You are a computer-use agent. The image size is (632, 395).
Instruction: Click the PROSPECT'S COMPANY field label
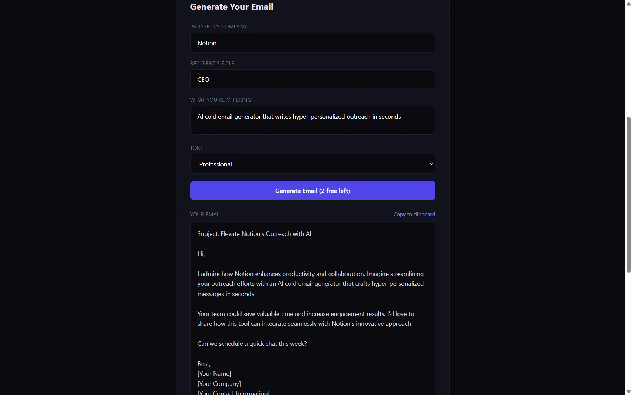(x=218, y=27)
